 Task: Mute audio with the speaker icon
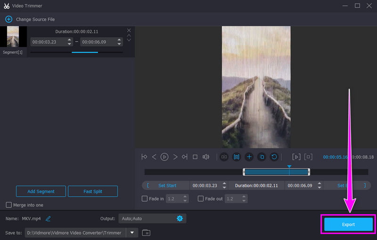[x=206, y=157]
